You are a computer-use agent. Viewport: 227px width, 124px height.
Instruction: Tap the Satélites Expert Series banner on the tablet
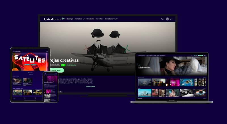[x=30, y=61]
